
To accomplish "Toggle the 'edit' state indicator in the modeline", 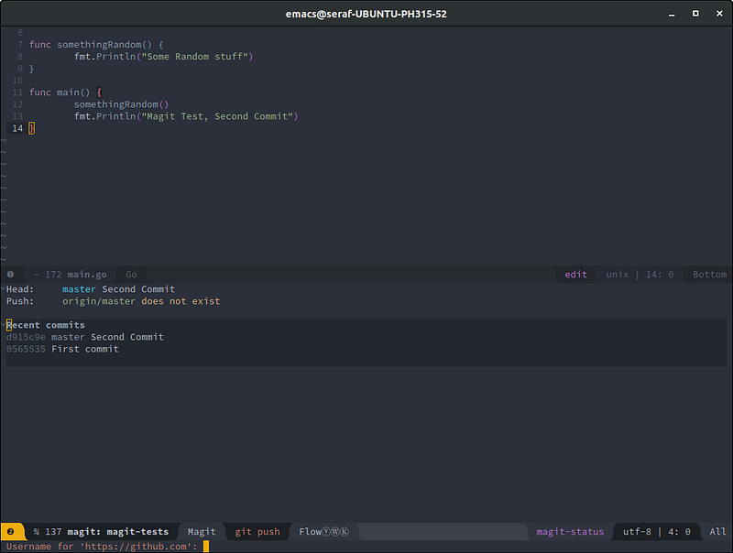I will pos(575,274).
